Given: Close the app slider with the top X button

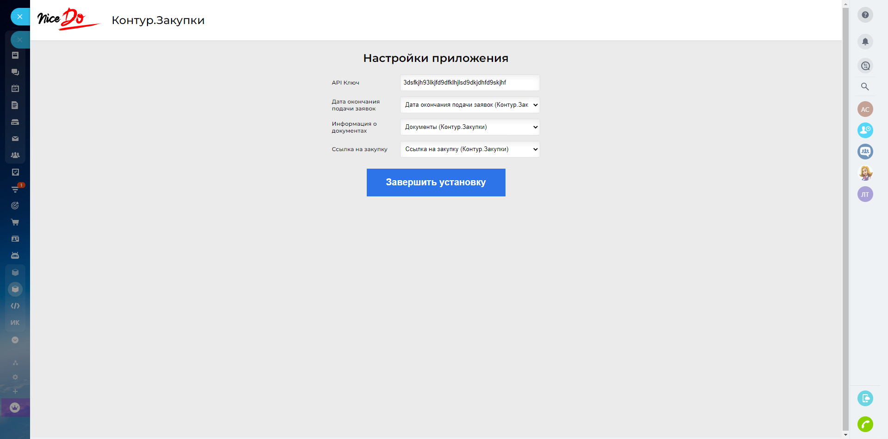Looking at the screenshot, I should point(20,17).
